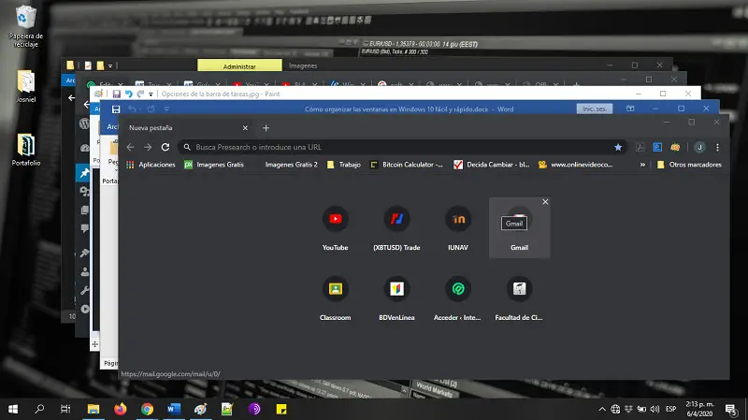Open the www.onlinevideoco... bookmark
Screen dimensions: 748x420
pyautogui.click(x=576, y=165)
